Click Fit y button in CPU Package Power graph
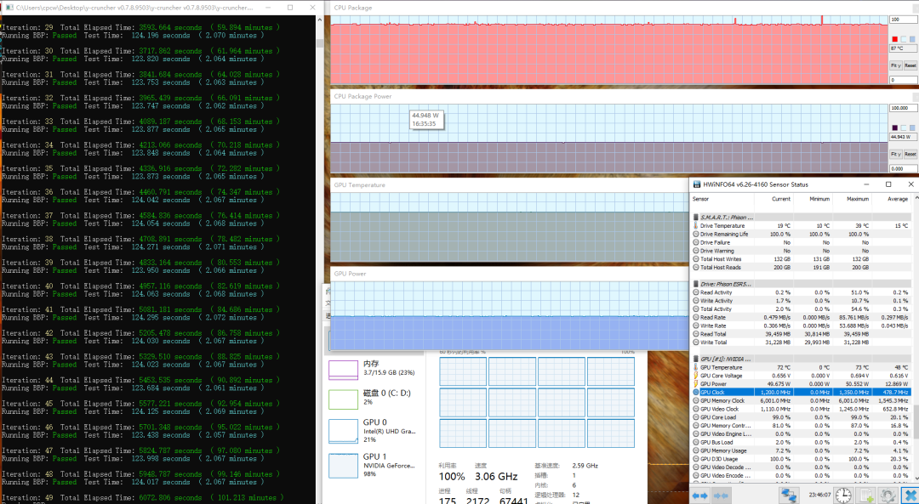 point(895,154)
